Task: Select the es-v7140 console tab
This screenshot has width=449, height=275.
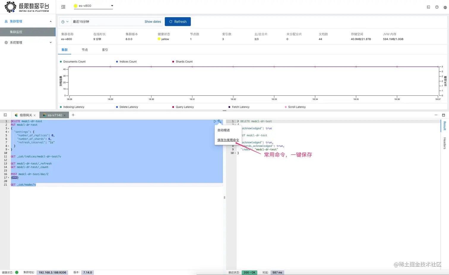Action: [54, 115]
